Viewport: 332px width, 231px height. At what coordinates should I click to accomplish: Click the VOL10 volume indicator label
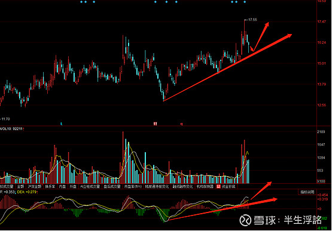pyautogui.click(x=11, y=128)
